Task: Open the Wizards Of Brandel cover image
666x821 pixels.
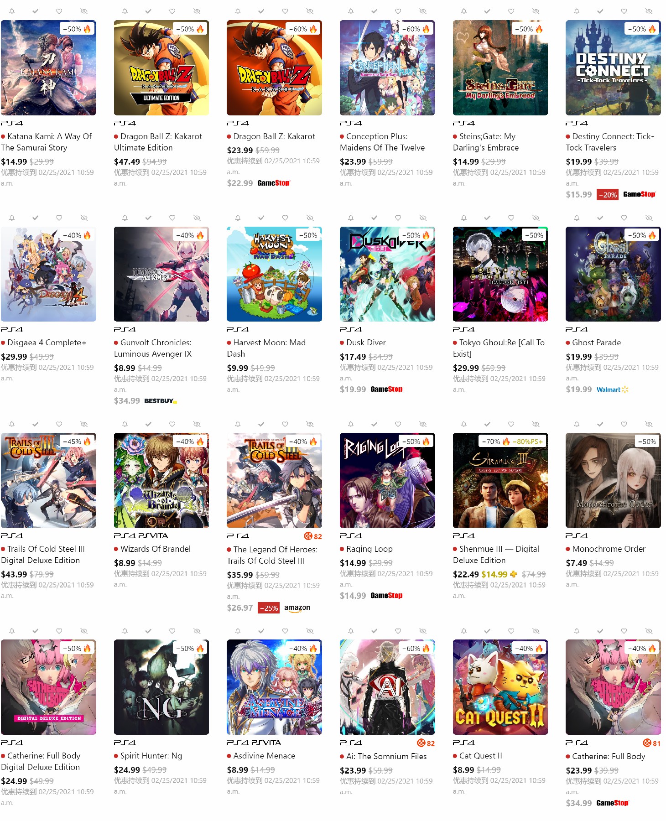Action: 161,480
